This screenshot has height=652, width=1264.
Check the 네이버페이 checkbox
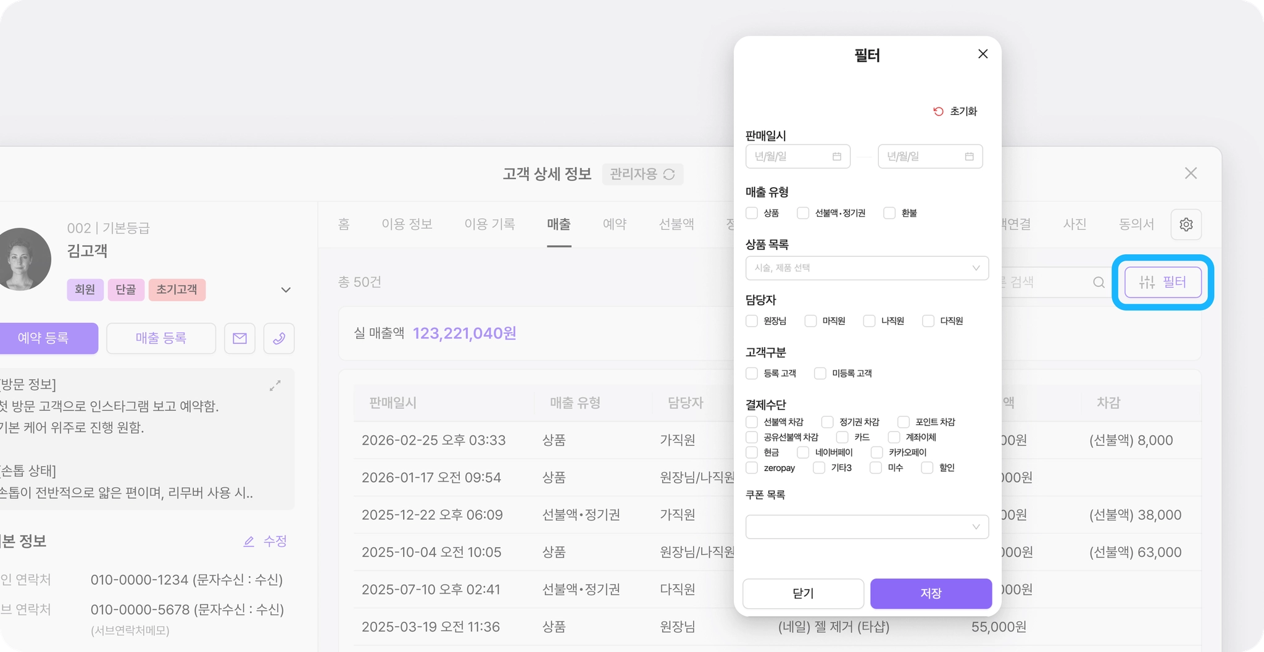[x=803, y=453]
